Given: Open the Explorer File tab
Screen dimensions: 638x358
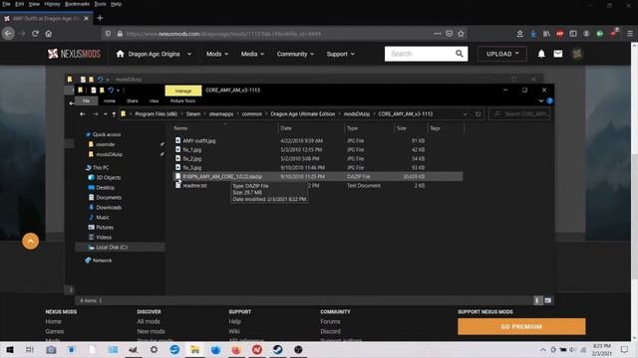Looking at the screenshot, I should click(x=86, y=100).
